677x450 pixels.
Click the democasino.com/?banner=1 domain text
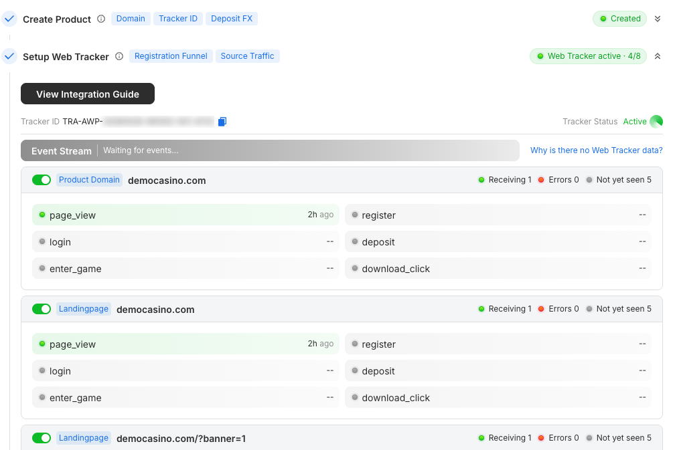click(181, 439)
